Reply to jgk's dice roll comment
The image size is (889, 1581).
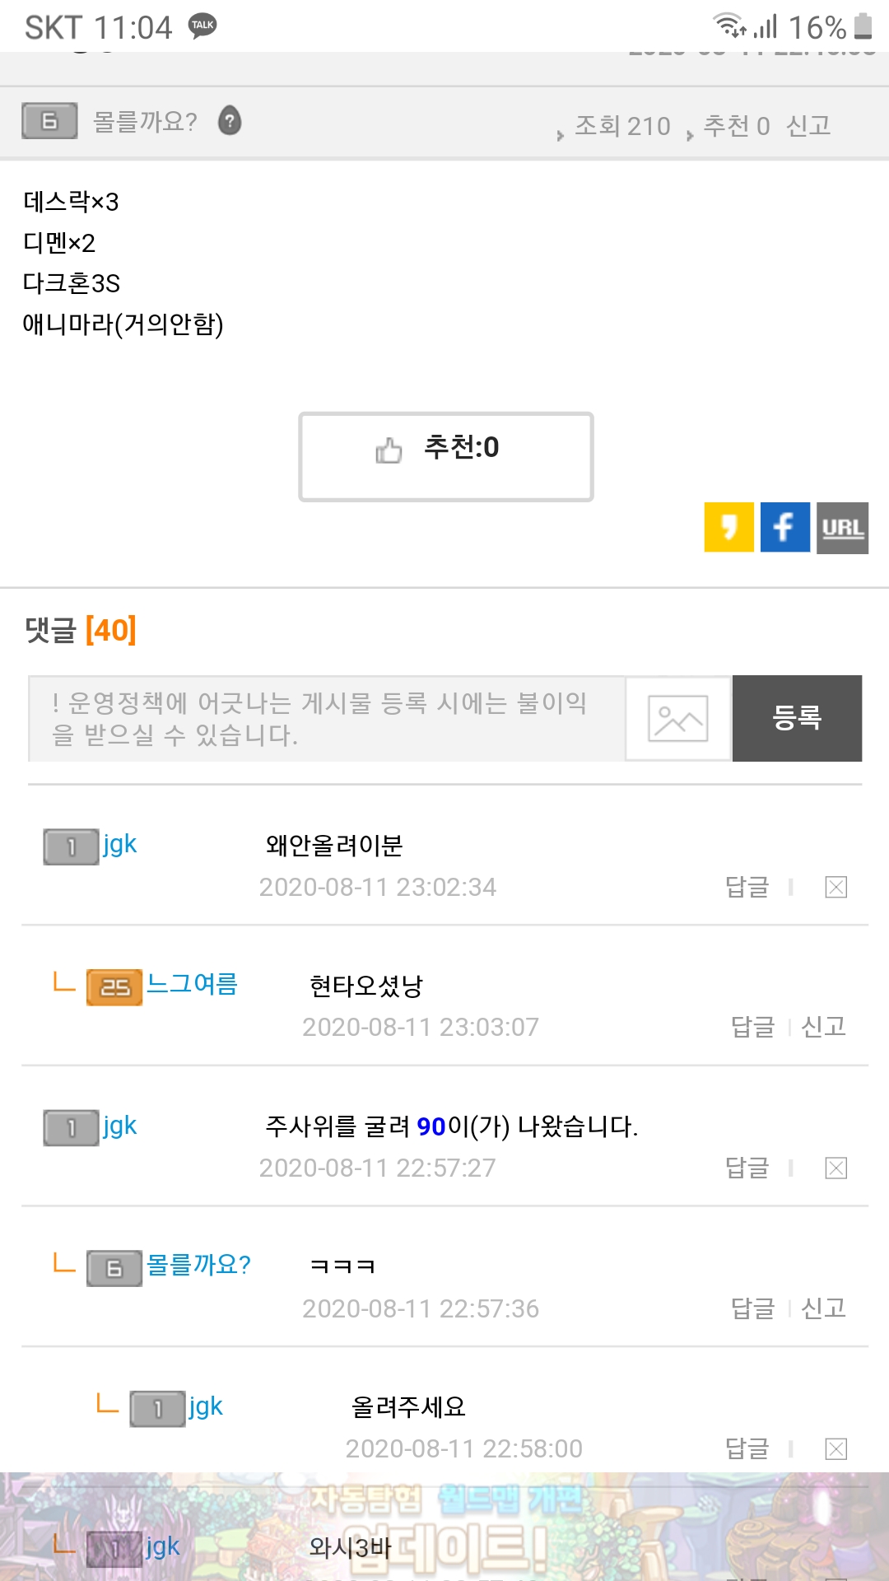747,1168
